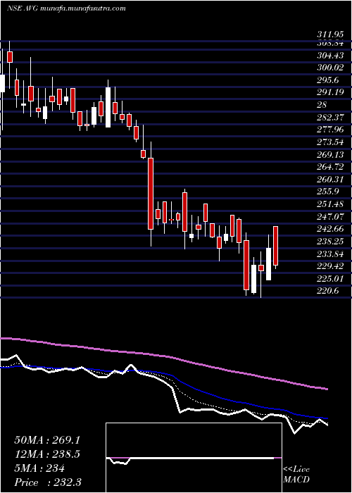Click the 5MA : 234 readout

point(39,468)
